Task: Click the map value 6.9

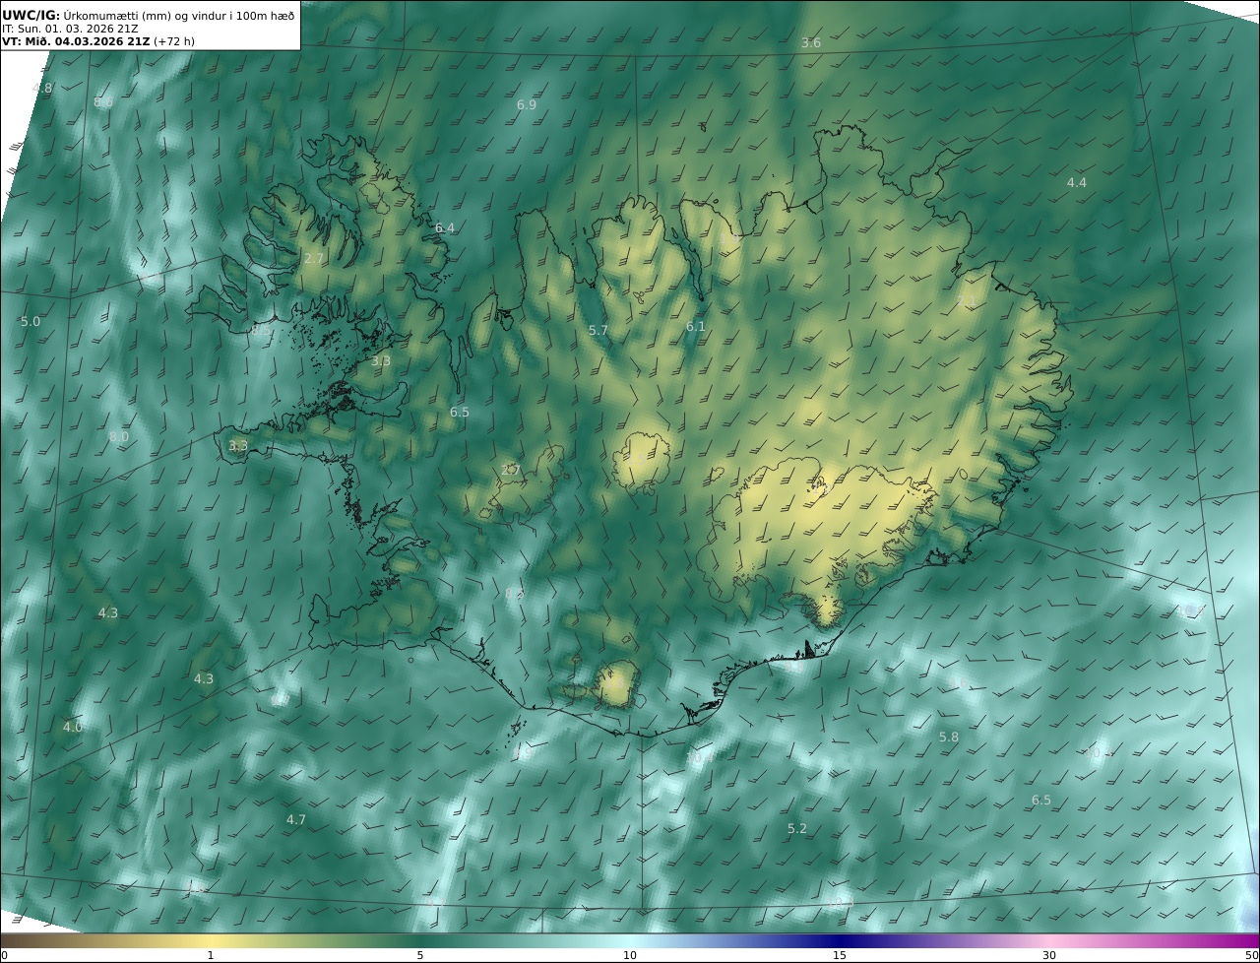Action: tap(527, 104)
